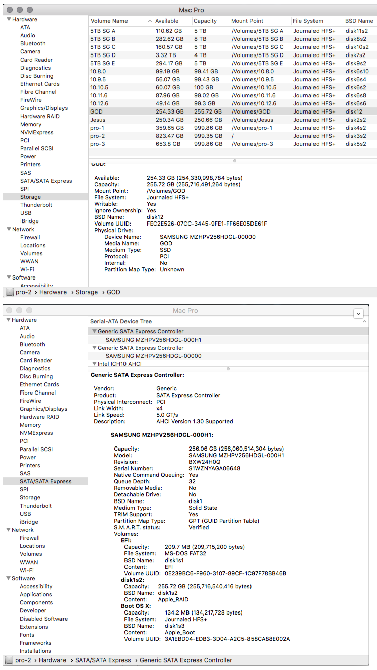The width and height of the screenshot is (377, 670).
Task: Click the pro-2 computer icon in the SATA Express path bar
Action: point(9,660)
